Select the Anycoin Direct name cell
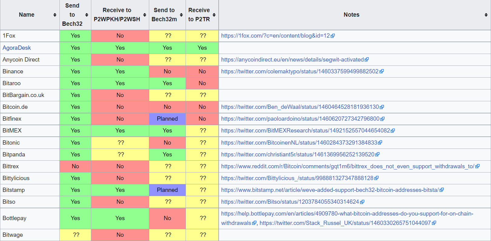This screenshot has height=241, width=491. (30, 60)
